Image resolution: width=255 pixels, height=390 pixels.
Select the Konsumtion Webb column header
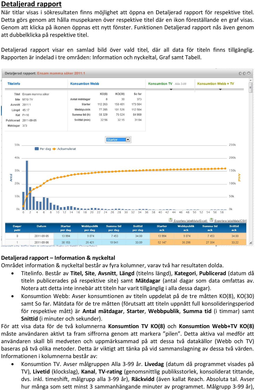pyautogui.click(x=84, y=84)
